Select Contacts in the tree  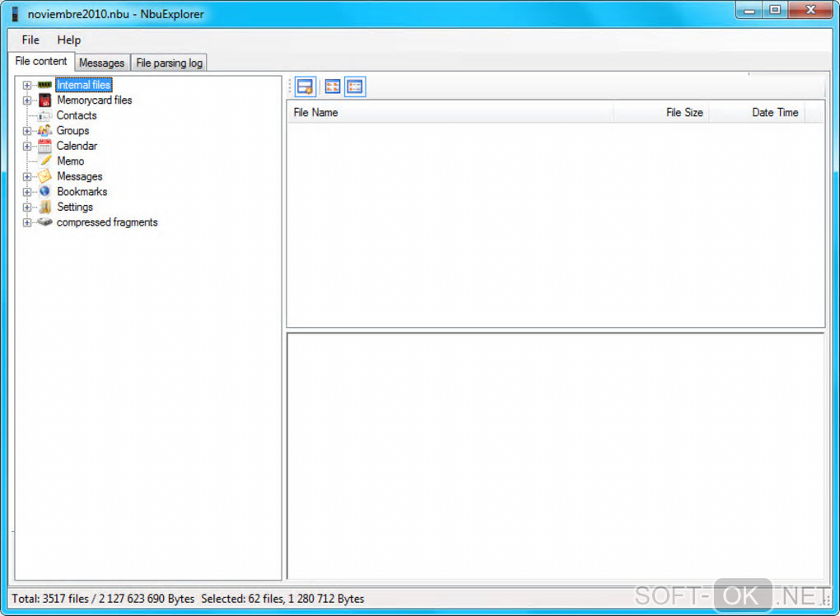(x=77, y=115)
